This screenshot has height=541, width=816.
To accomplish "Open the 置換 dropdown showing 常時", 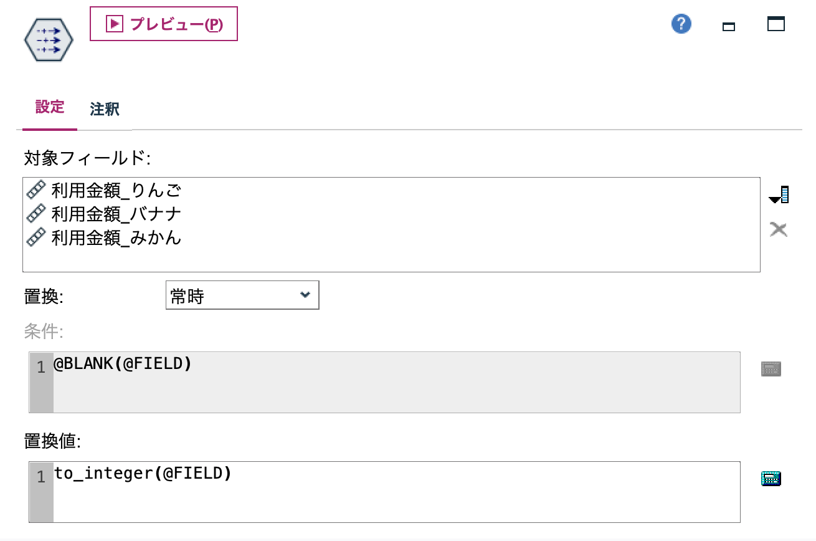I will click(x=242, y=295).
